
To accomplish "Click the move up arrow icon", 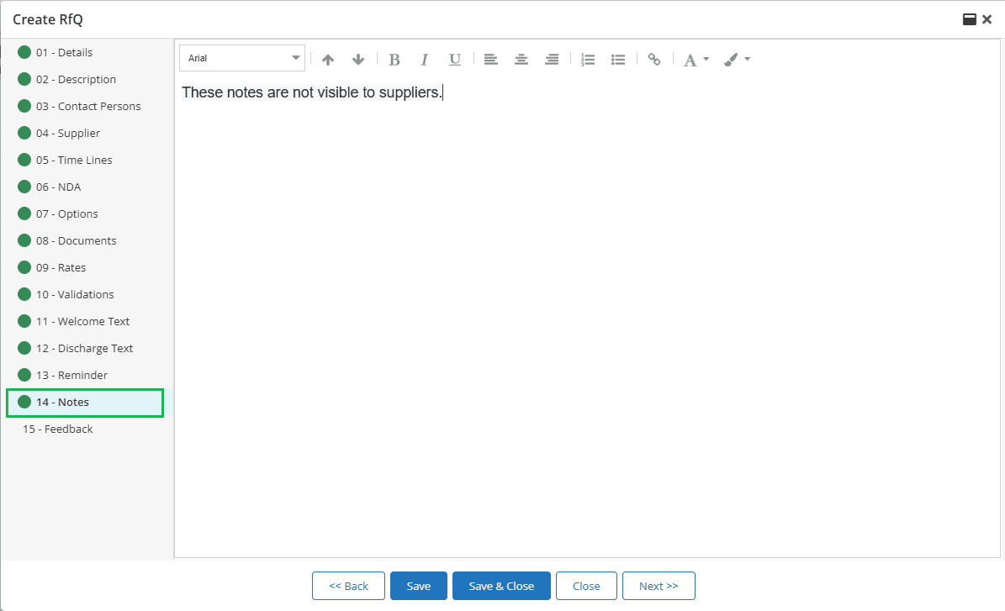I will 328,60.
